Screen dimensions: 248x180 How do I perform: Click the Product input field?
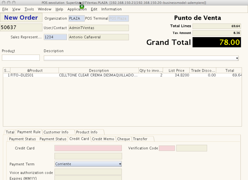pyautogui.click(x=21, y=58)
